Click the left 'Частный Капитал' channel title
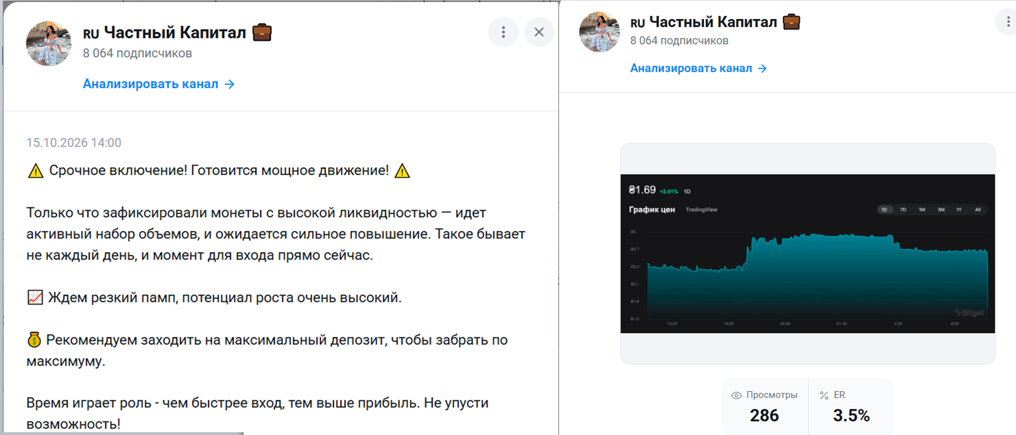The height and width of the screenshot is (435, 1016). tap(175, 33)
